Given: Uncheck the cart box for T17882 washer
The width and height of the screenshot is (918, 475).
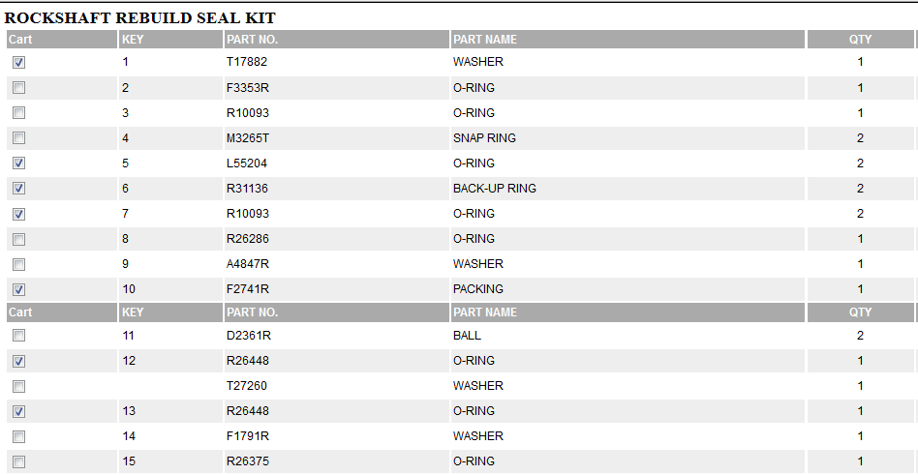Looking at the screenshot, I should 19,63.
